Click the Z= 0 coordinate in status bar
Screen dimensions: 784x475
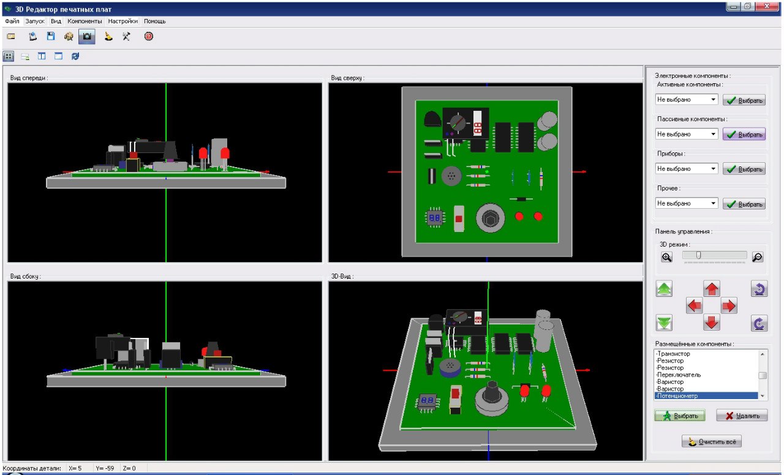(x=129, y=468)
